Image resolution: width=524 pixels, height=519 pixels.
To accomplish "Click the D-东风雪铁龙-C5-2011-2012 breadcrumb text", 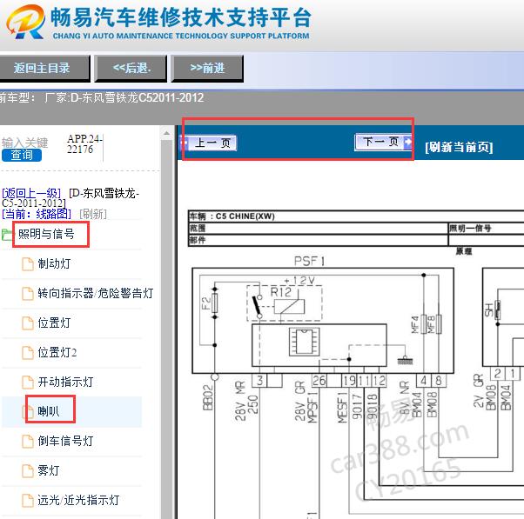I will point(71,197).
